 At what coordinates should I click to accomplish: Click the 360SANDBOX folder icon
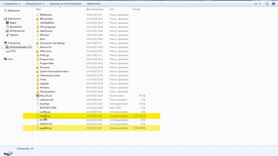38,23
